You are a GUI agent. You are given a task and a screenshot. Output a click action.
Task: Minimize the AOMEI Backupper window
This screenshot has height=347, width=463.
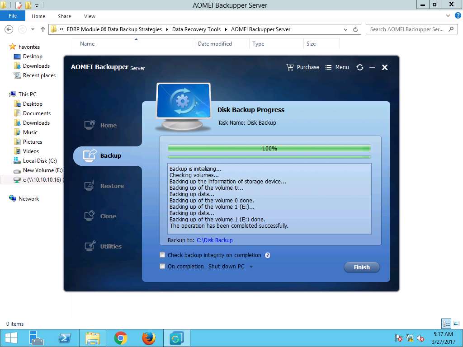pyautogui.click(x=372, y=68)
